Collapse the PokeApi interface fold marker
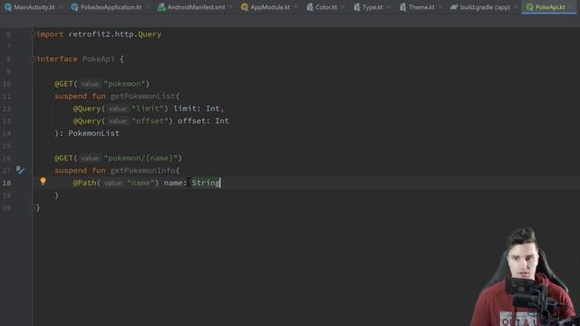Viewport: 580px width, 326px height. pyautogui.click(x=33, y=59)
